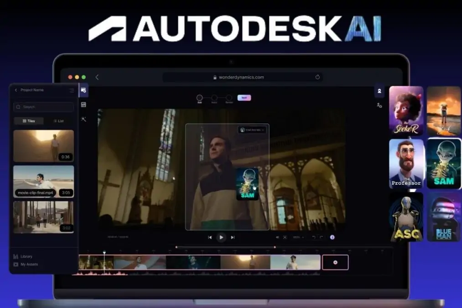Select the layout grid icon in the vertical toolbar
This screenshot has height=308, width=462.
point(83,104)
